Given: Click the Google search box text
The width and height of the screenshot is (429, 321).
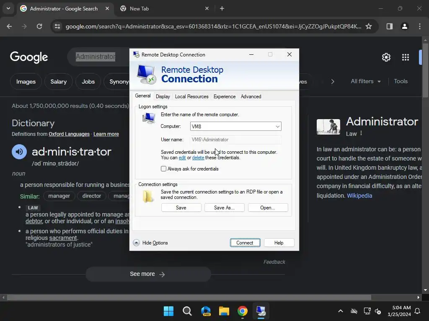Looking at the screenshot, I should pyautogui.click(x=96, y=57).
